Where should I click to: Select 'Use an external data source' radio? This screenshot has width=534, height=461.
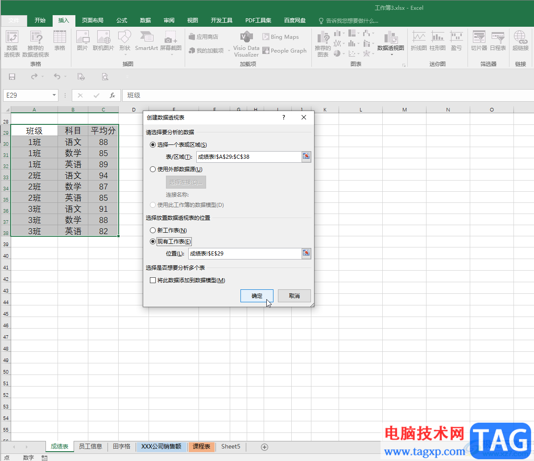coord(153,169)
